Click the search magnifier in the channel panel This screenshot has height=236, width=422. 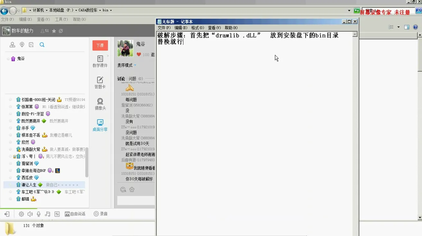42,45
